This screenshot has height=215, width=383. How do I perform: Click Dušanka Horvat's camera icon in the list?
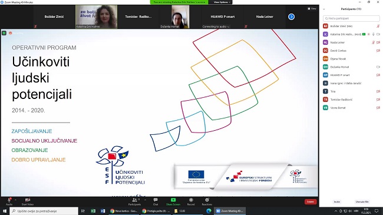pos(378,67)
